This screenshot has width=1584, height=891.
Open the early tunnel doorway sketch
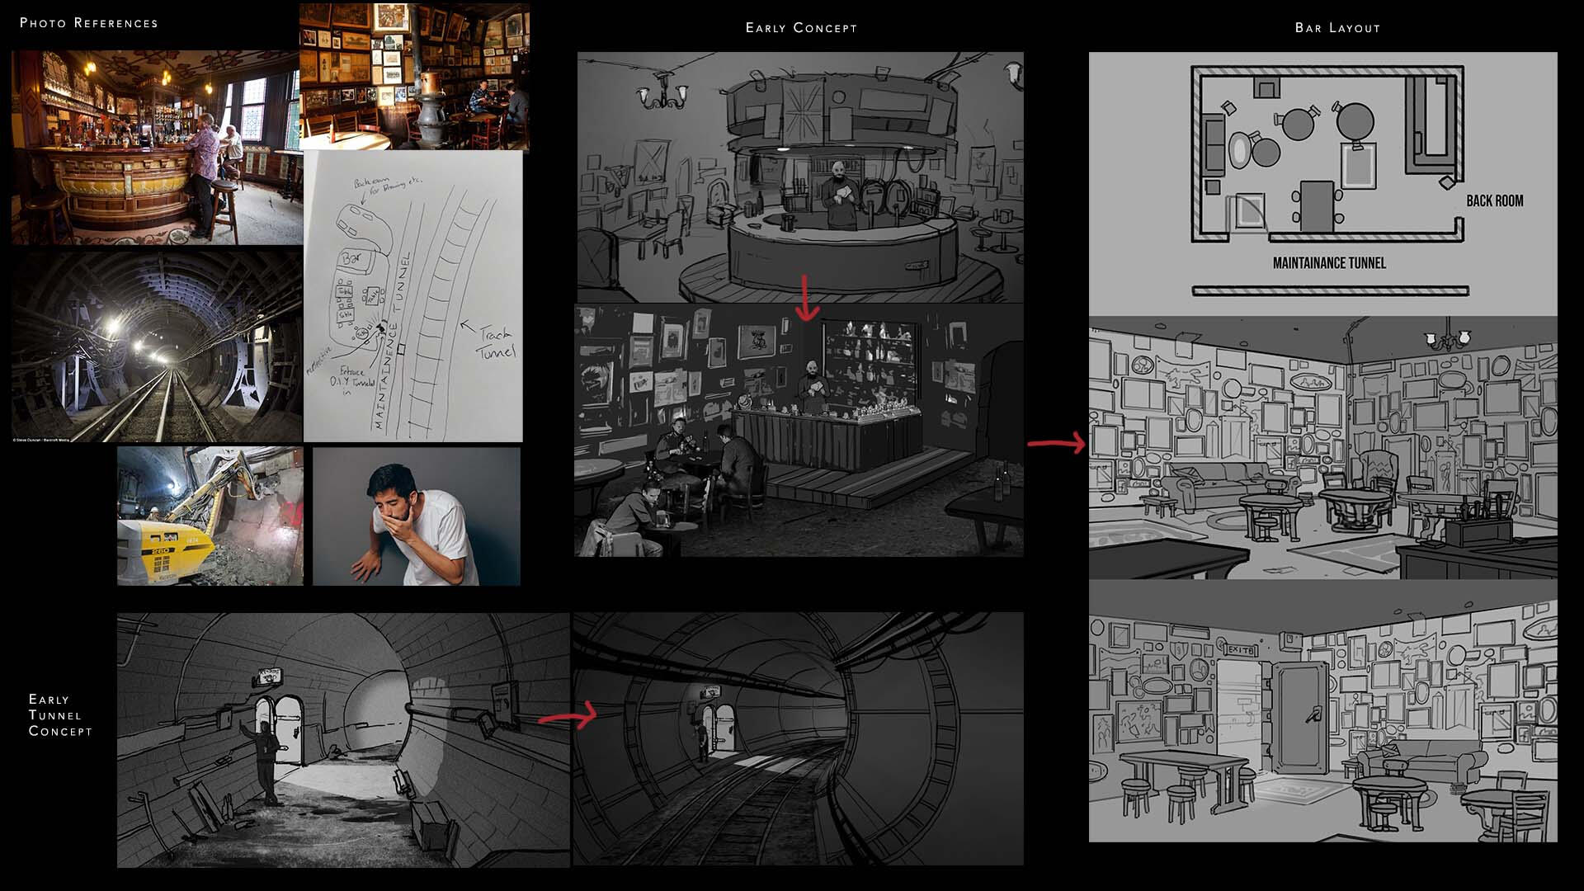pos(342,739)
